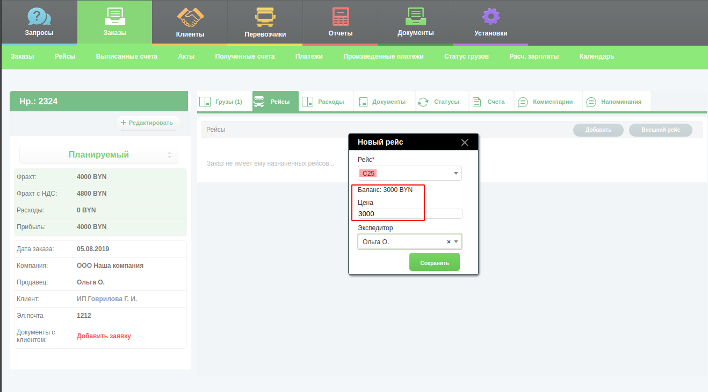Click the Редактировать button
Screen dimensions: 708x392
pos(148,123)
